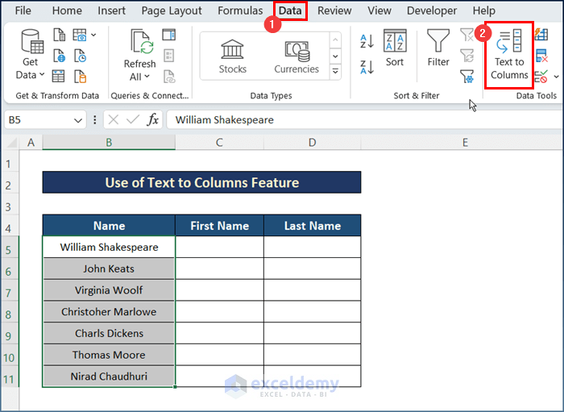This screenshot has width=564, height=412.
Task: Click the Data Validation icon
Action: point(541,77)
